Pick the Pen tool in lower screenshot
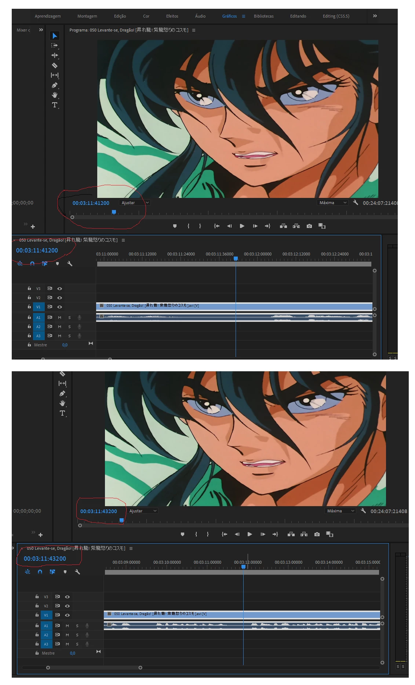 [62, 393]
